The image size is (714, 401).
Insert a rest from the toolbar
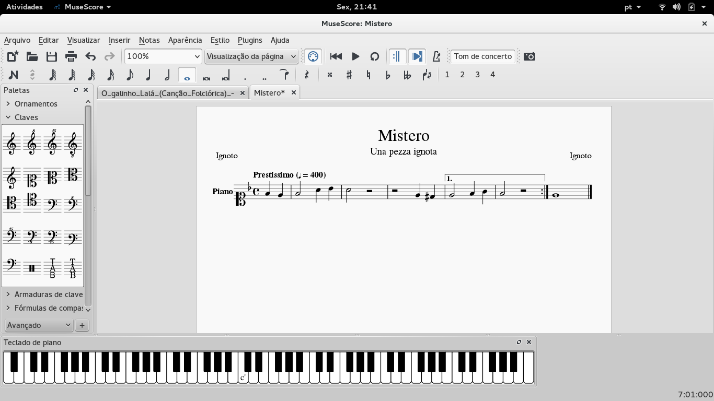pos(307,75)
